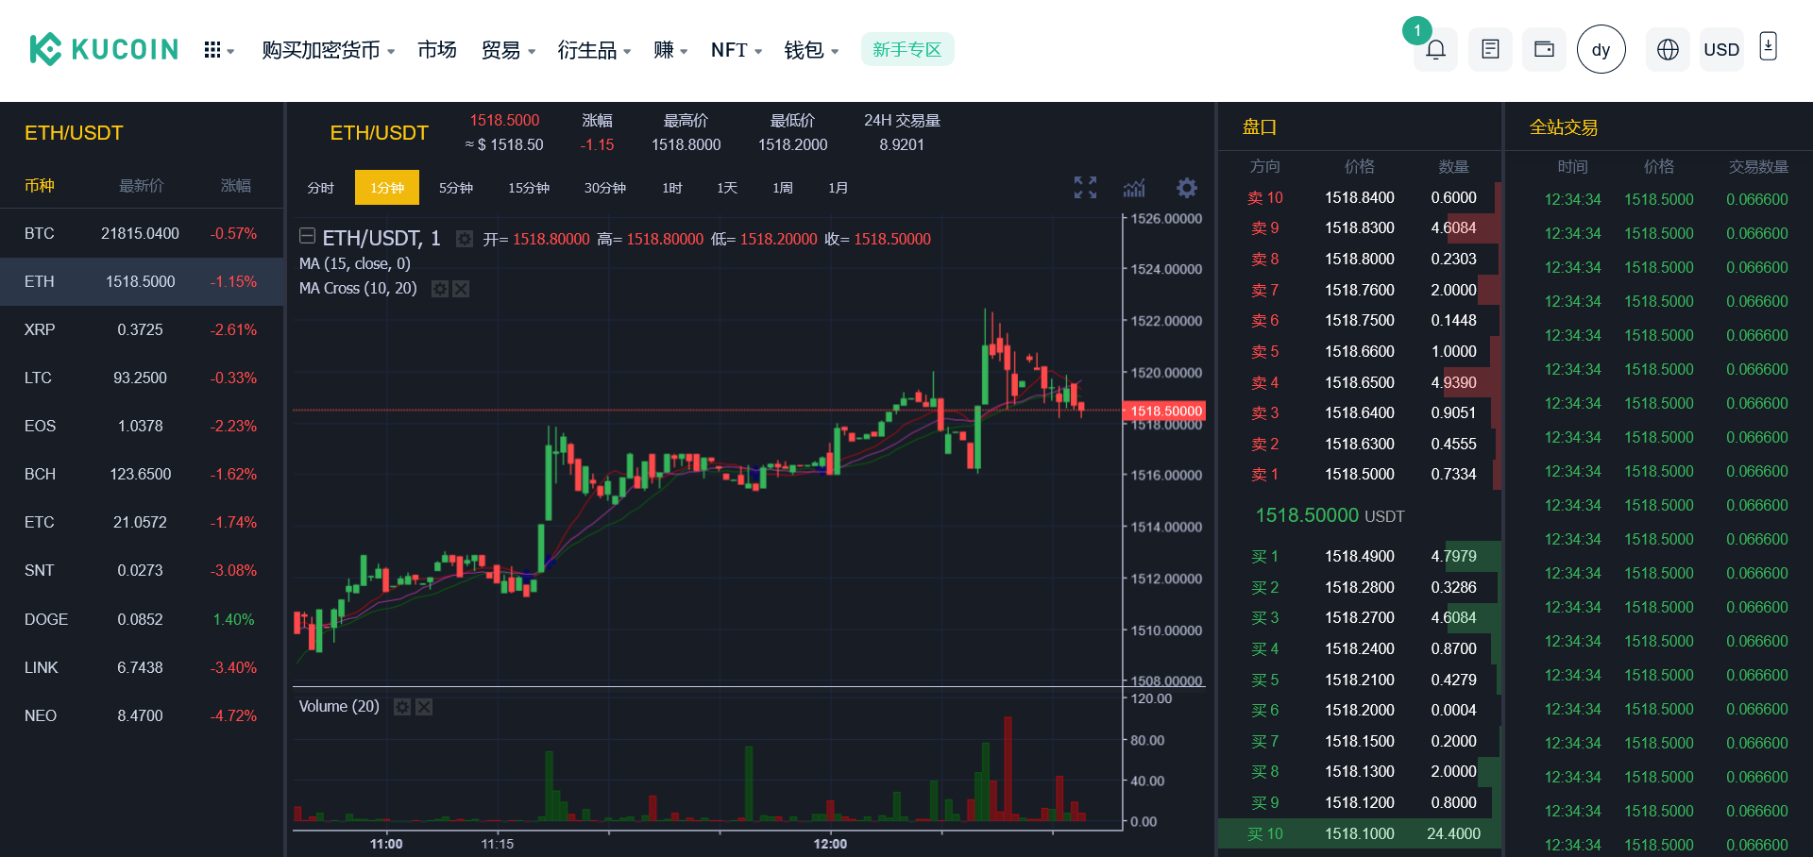
Task: Collapse the ETH/USDT chart legend
Action: [x=307, y=237]
